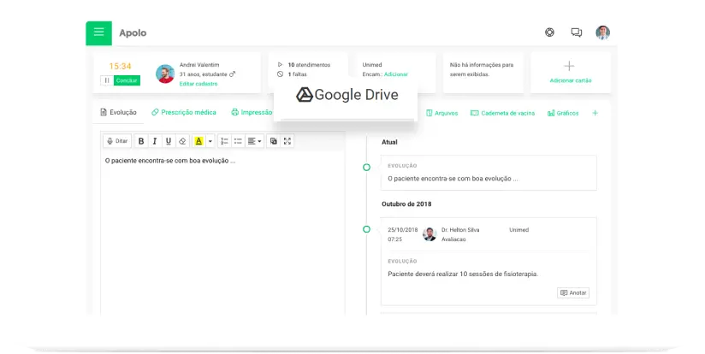Open the support lifebuoy icon
The width and height of the screenshot is (705, 354).
click(x=549, y=32)
